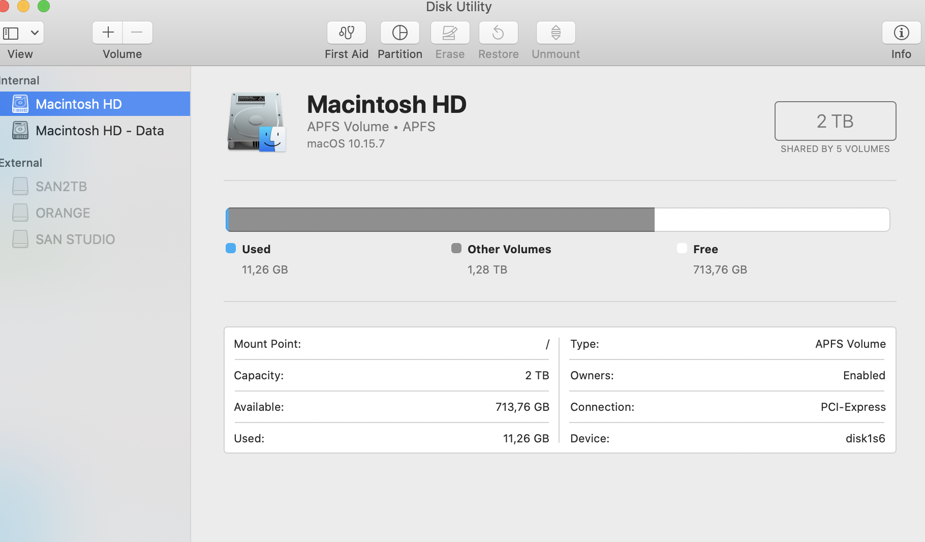
Task: Click the gray Other Volumes swatch
Action: point(456,248)
